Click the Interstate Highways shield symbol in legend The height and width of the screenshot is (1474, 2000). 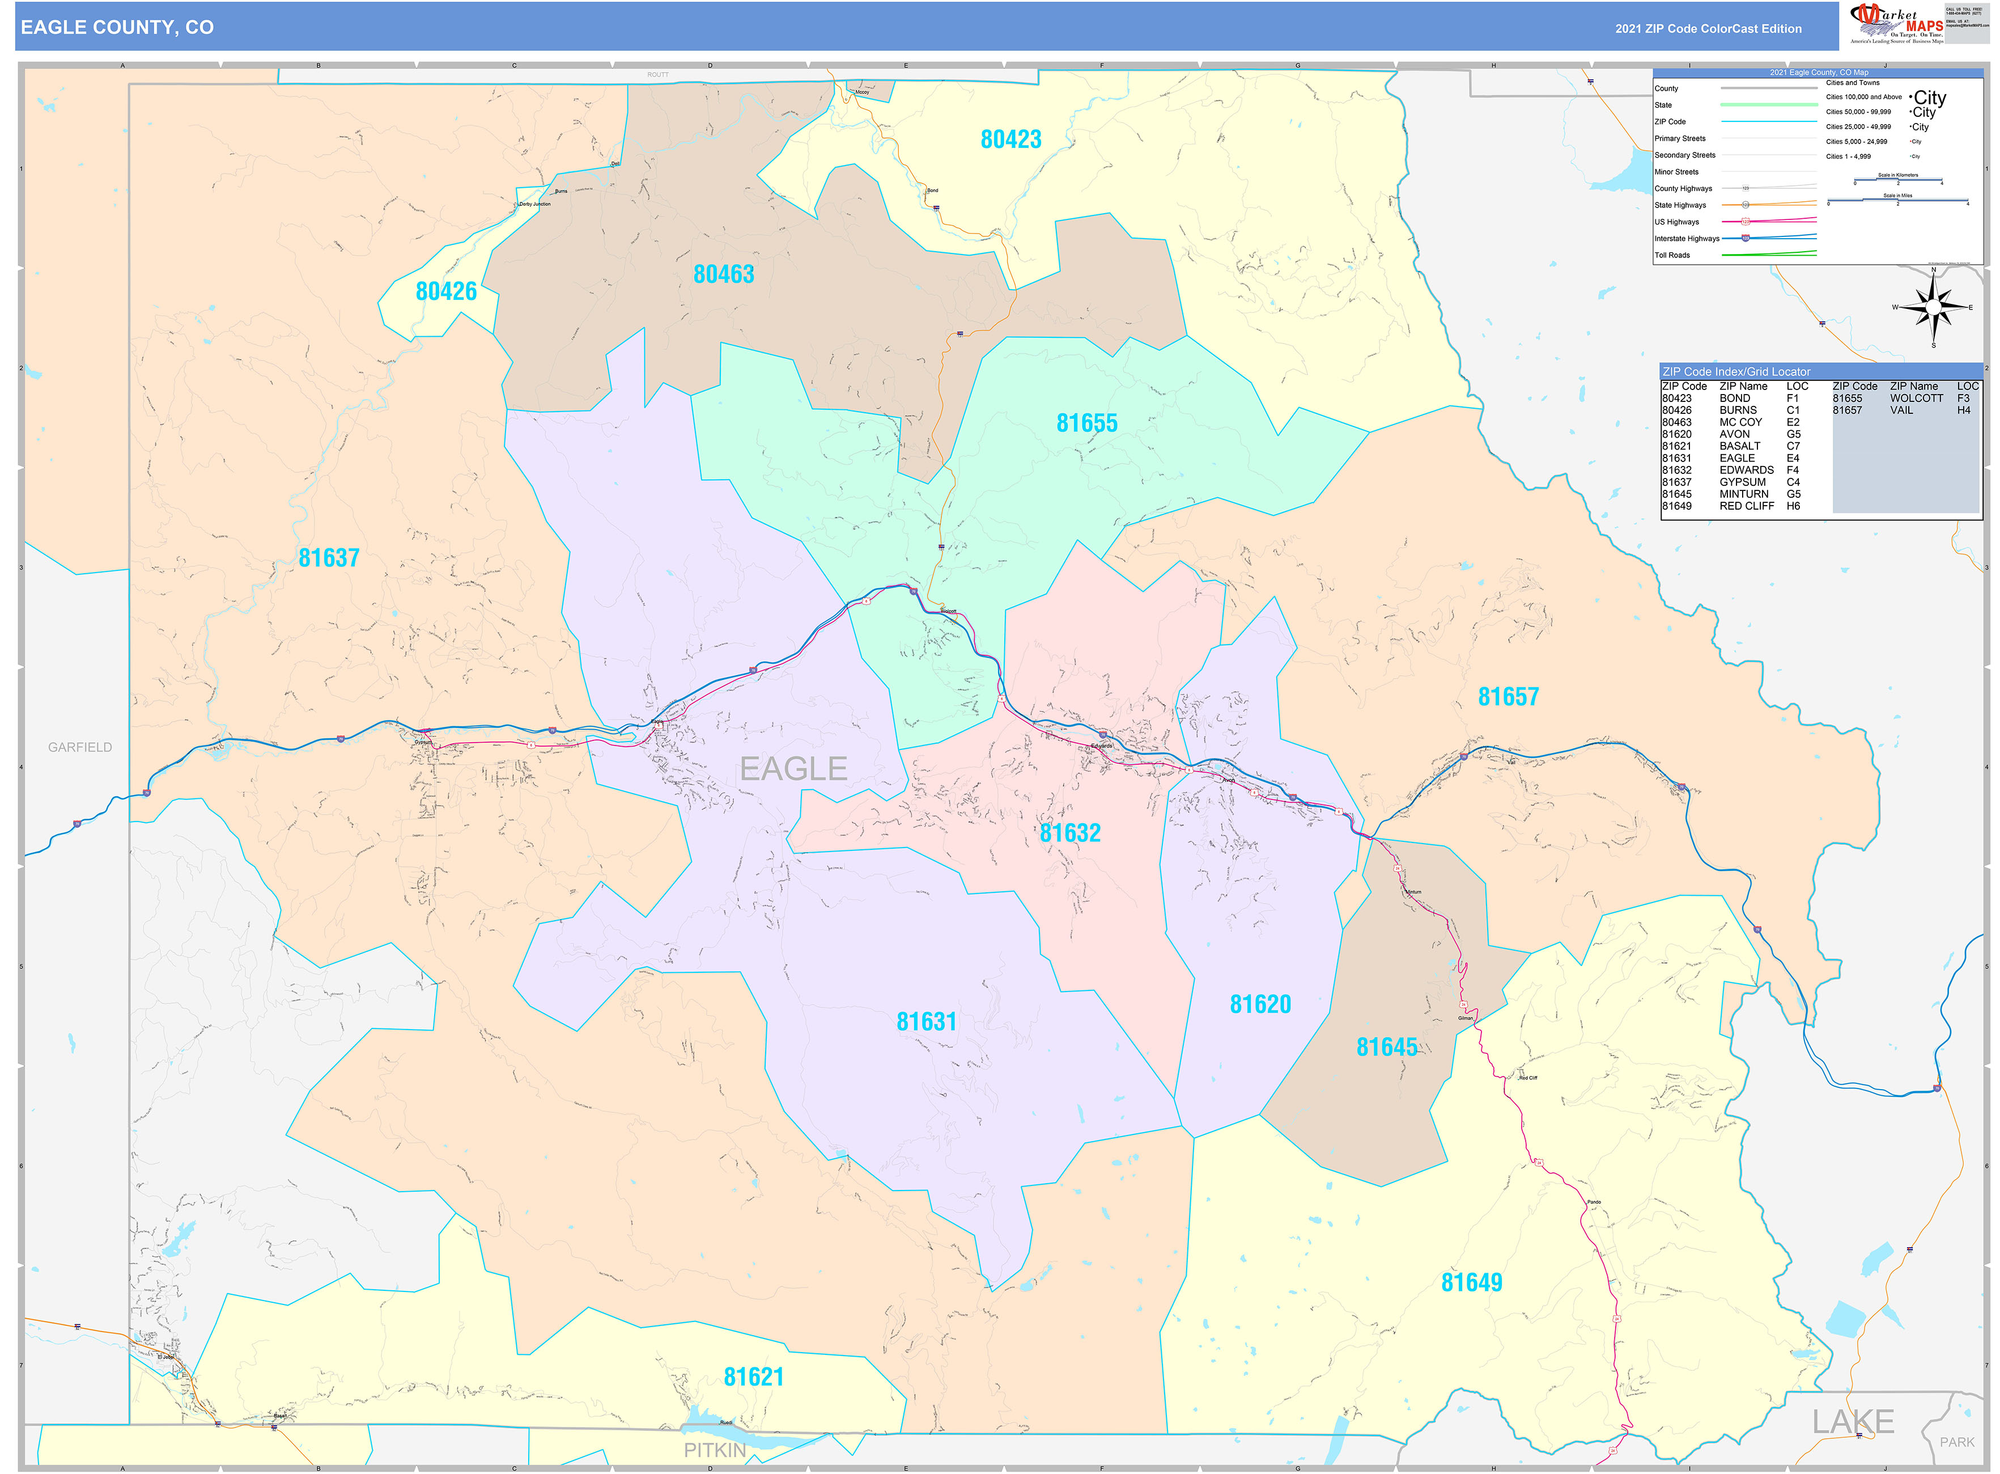[1746, 239]
